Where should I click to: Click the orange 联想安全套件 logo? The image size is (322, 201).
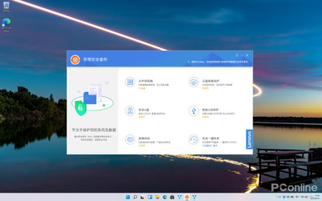coord(75,60)
